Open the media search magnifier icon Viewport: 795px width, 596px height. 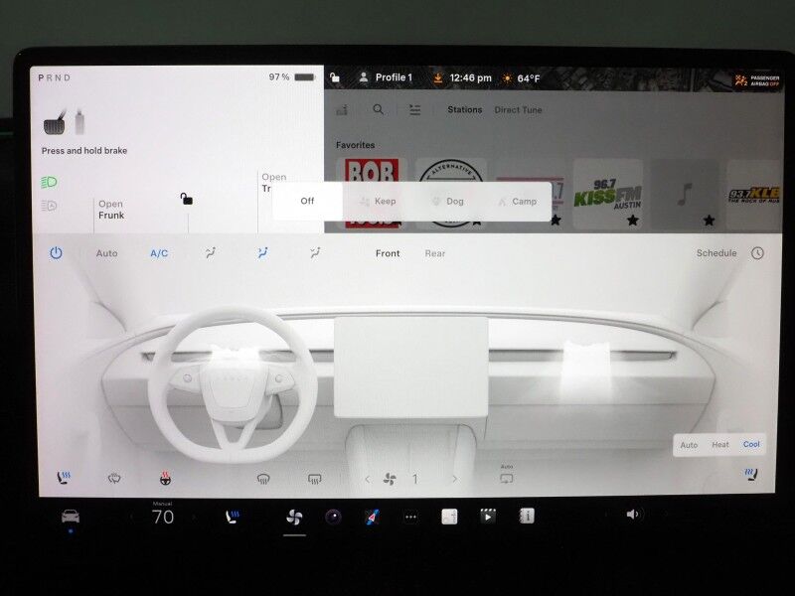[x=378, y=109]
